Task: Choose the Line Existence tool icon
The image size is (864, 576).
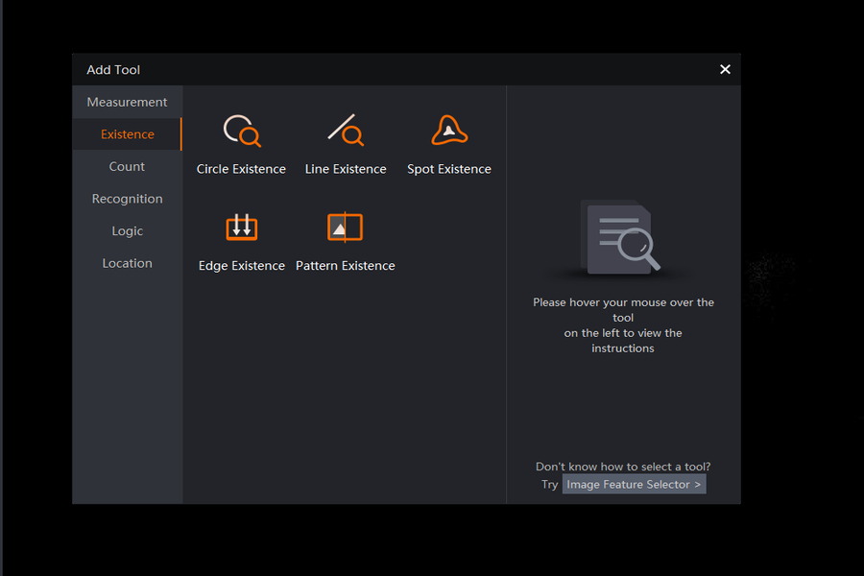Action: [346, 131]
